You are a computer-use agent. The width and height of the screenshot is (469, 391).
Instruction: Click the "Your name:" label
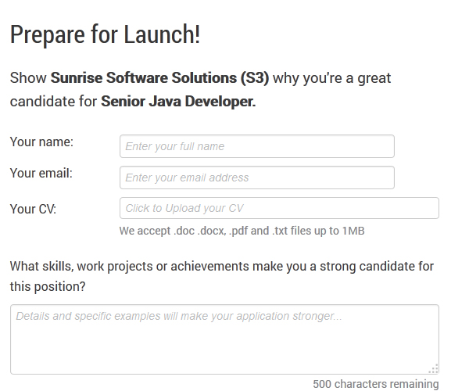41,142
